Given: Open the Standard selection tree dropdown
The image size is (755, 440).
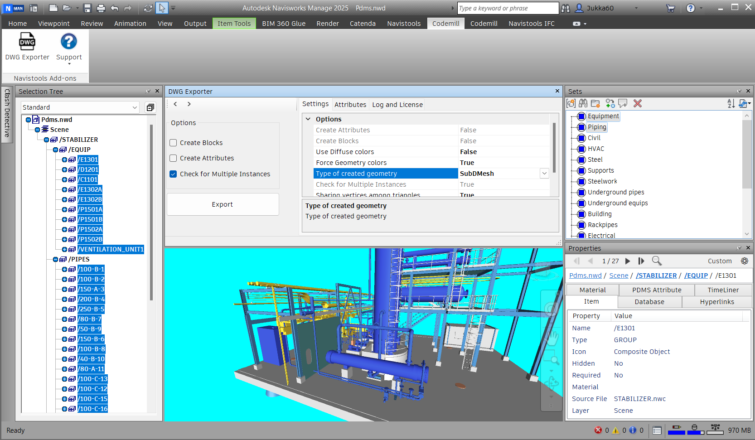Looking at the screenshot, I should click(x=135, y=107).
